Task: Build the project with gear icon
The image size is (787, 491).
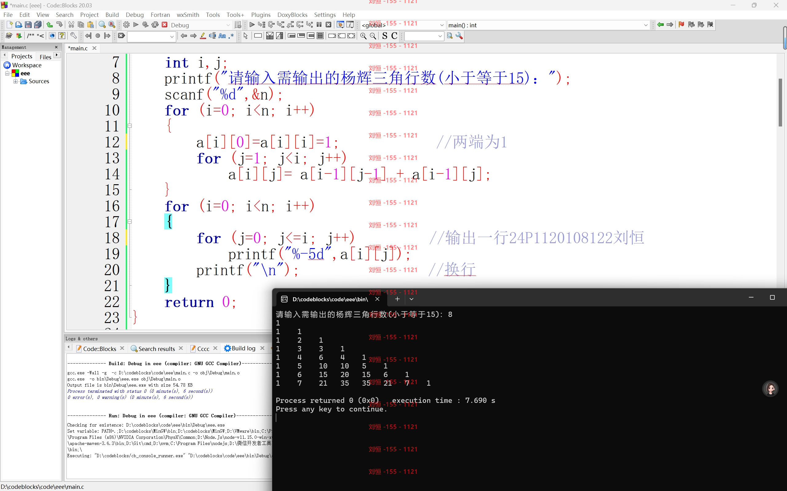Action: click(126, 25)
